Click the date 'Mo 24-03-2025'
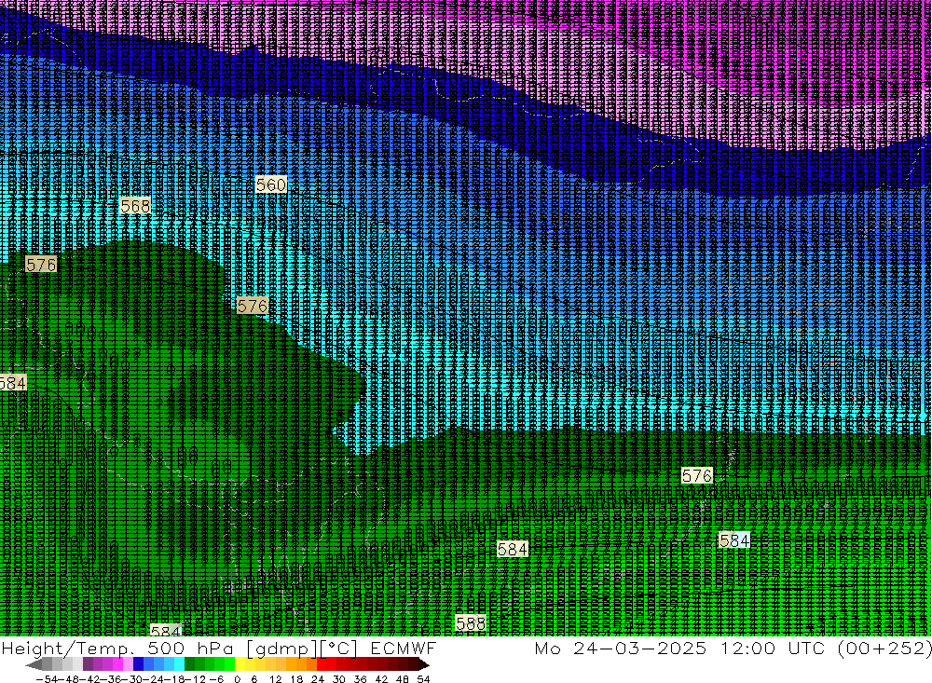The width and height of the screenshot is (932, 683). pyautogui.click(x=621, y=648)
